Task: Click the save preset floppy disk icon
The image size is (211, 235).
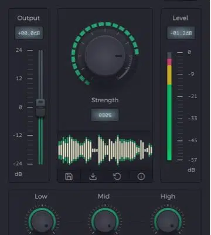Action: click(69, 176)
